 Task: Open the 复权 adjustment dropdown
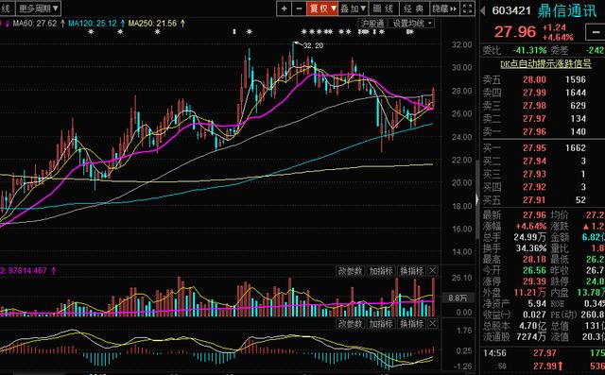pos(322,9)
